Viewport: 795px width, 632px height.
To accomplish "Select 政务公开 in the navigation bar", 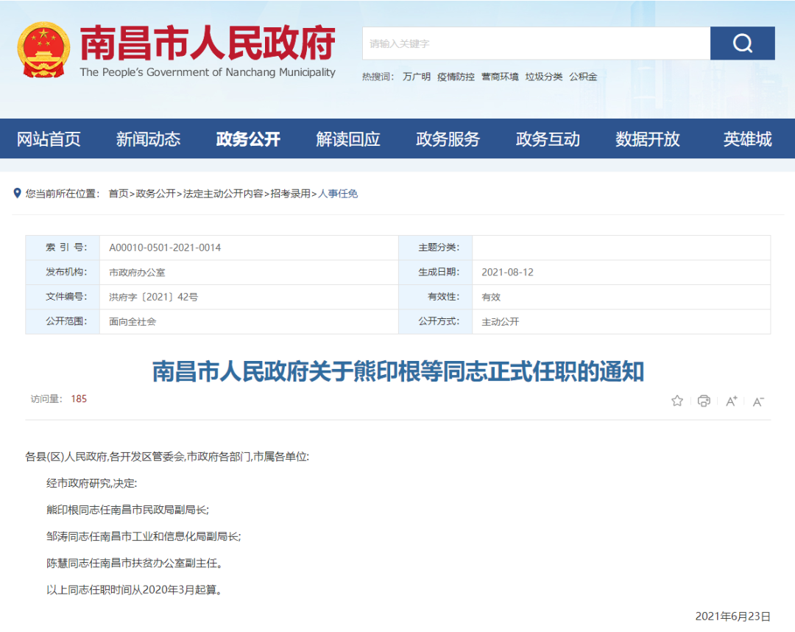I will (248, 139).
